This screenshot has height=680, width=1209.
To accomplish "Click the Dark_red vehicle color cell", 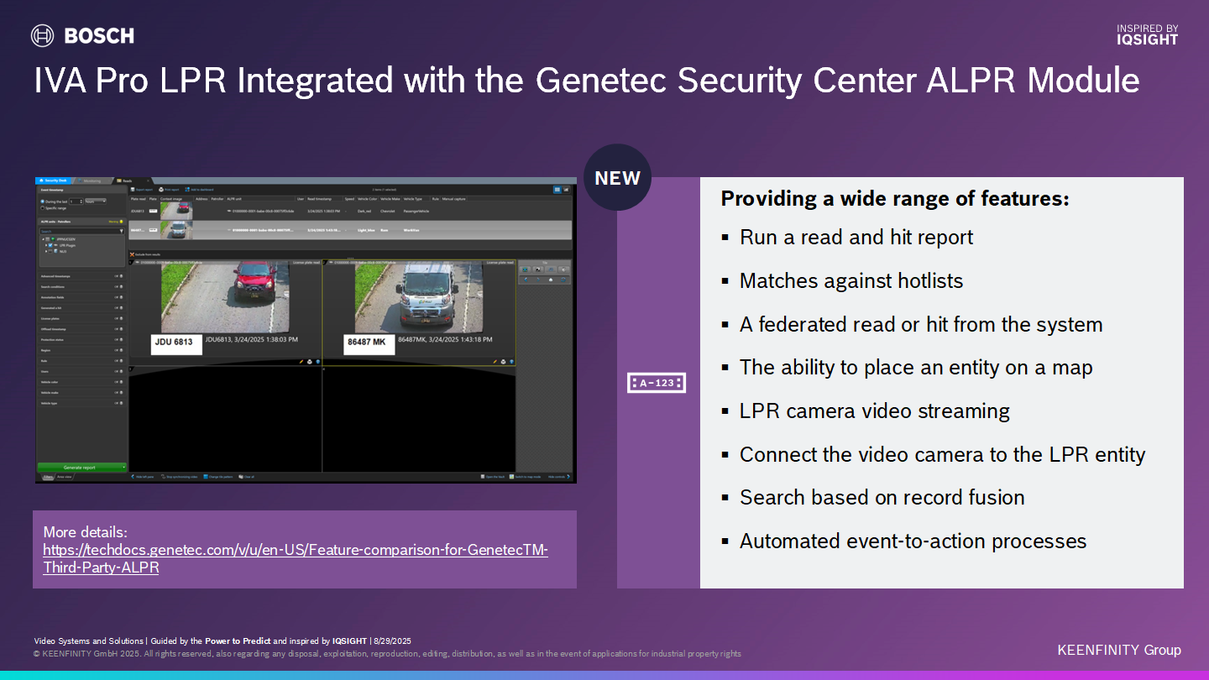I will tap(365, 211).
